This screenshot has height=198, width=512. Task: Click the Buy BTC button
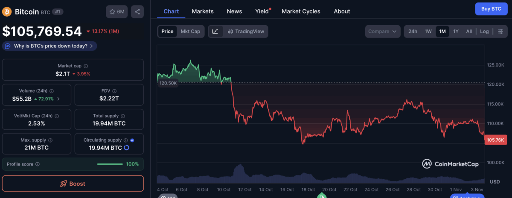coord(491,9)
